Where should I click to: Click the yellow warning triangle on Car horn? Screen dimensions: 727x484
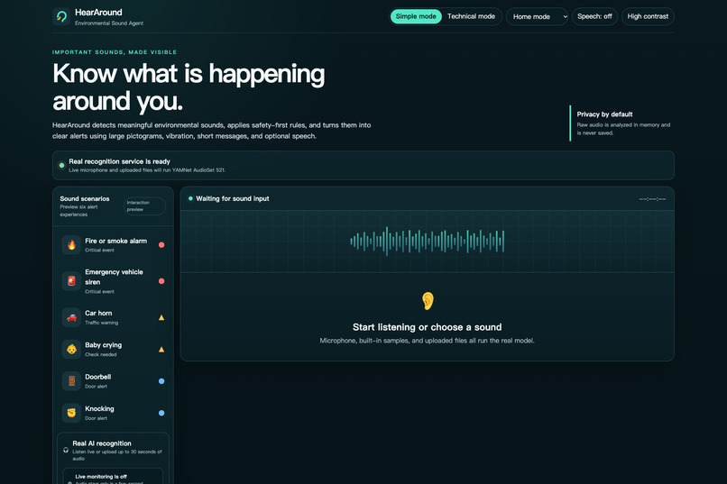[161, 318]
